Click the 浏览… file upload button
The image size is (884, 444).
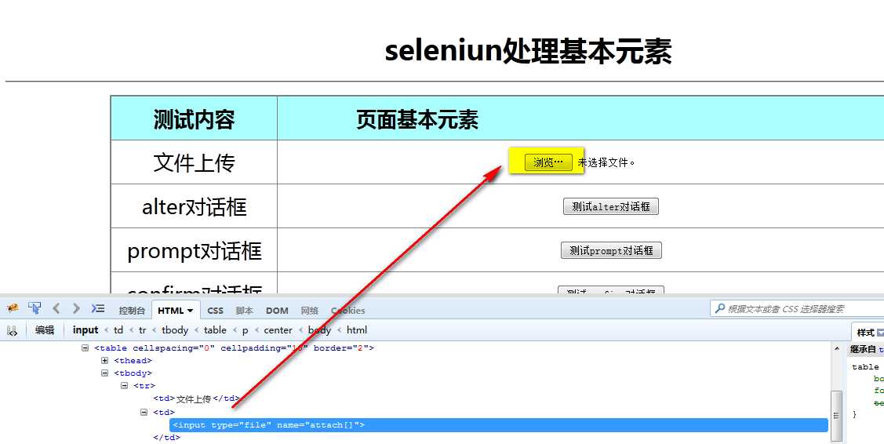[x=548, y=162]
